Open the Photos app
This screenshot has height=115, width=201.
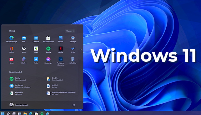tap(61, 39)
